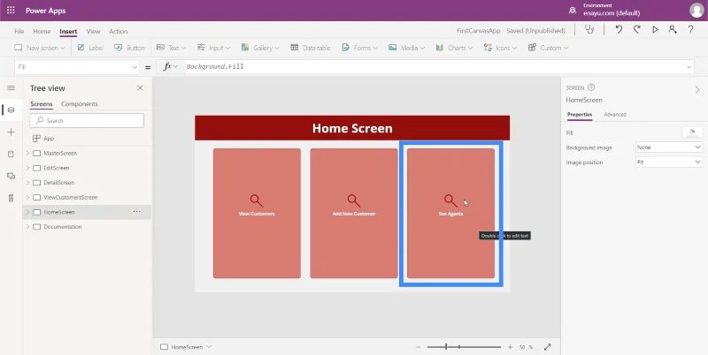
Task: Click the search icon in View Customers card
Action: [x=257, y=201]
